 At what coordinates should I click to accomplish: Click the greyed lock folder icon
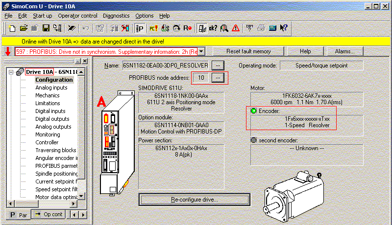pos(34,28)
